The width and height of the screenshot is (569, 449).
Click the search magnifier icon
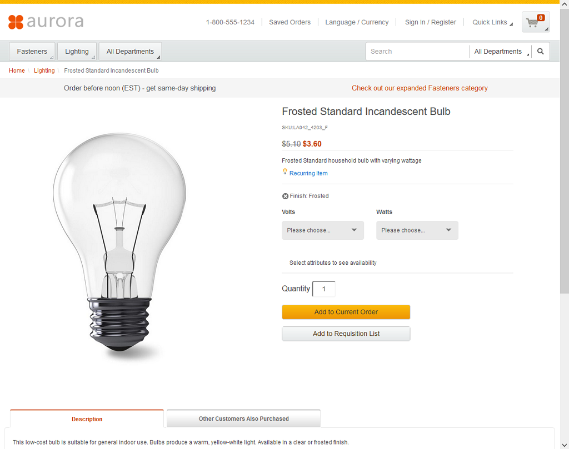[541, 52]
